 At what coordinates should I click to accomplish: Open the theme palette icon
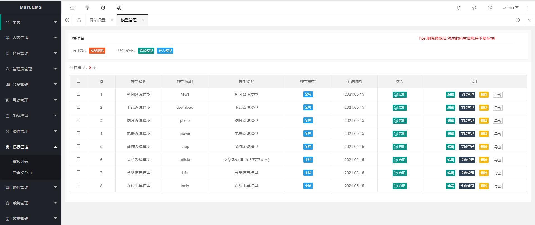[474, 8]
